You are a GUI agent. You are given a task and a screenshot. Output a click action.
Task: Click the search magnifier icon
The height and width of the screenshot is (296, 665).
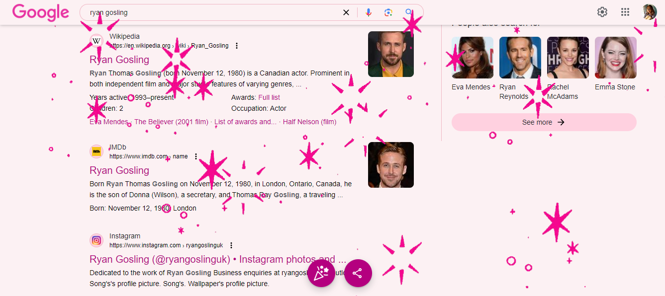coord(409,12)
